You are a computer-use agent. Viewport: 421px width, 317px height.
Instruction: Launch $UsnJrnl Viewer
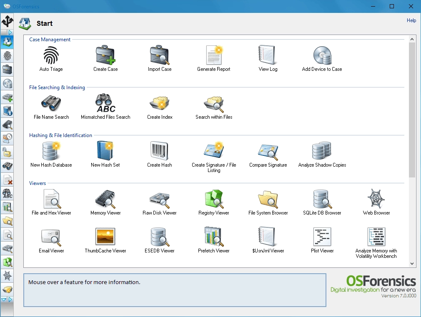point(268,240)
